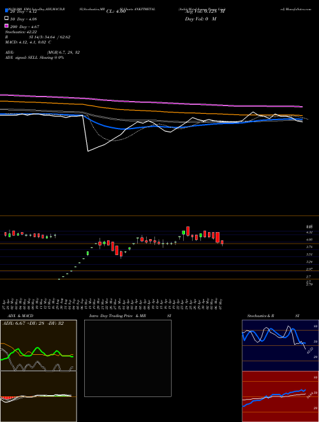Click the green ADX line chart
The width and height of the screenshot is (319, 422).
click(38, 345)
